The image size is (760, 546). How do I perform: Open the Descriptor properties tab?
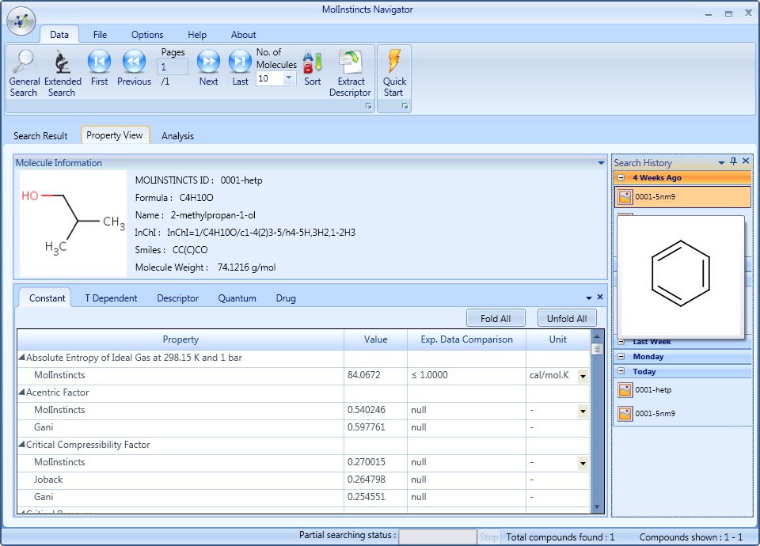coord(178,298)
